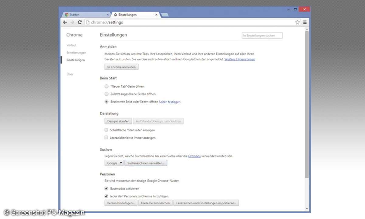Go back using the browser back arrow
The height and width of the screenshot is (219, 365).
pos(65,22)
